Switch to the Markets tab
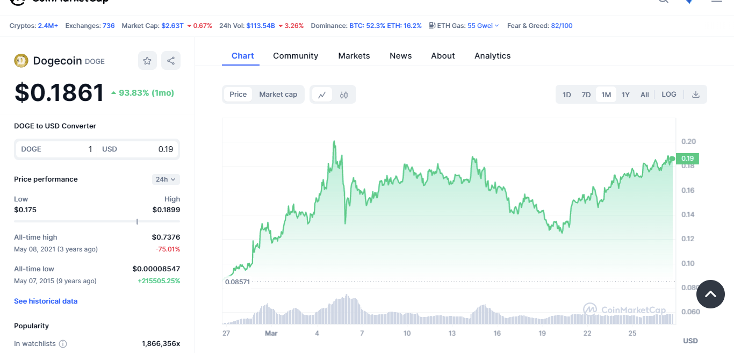Screen dimensions: 734x353 pos(354,56)
